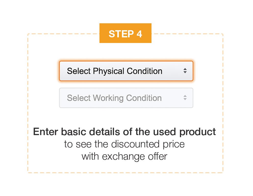Click the Working Condition up-down arrow icon
Image resolution: width=253 pixels, height=196 pixels.
[185, 98]
